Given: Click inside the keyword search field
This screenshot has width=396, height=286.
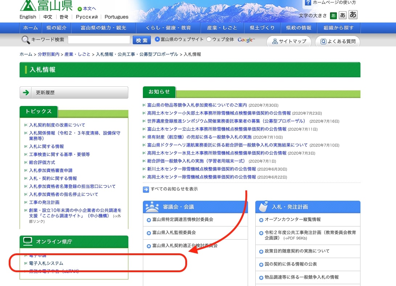Looking at the screenshot, I should 99,40.
